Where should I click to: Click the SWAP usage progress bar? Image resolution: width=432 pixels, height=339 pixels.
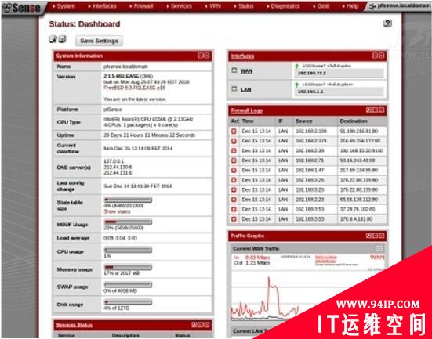(x=128, y=285)
